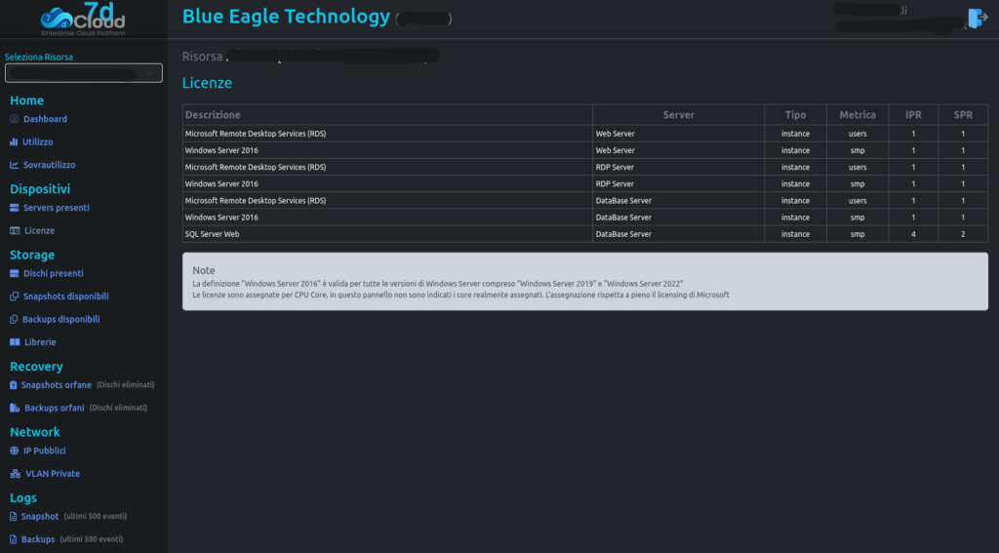Click the logout icon at top right
This screenshot has height=553, width=999.
click(977, 19)
